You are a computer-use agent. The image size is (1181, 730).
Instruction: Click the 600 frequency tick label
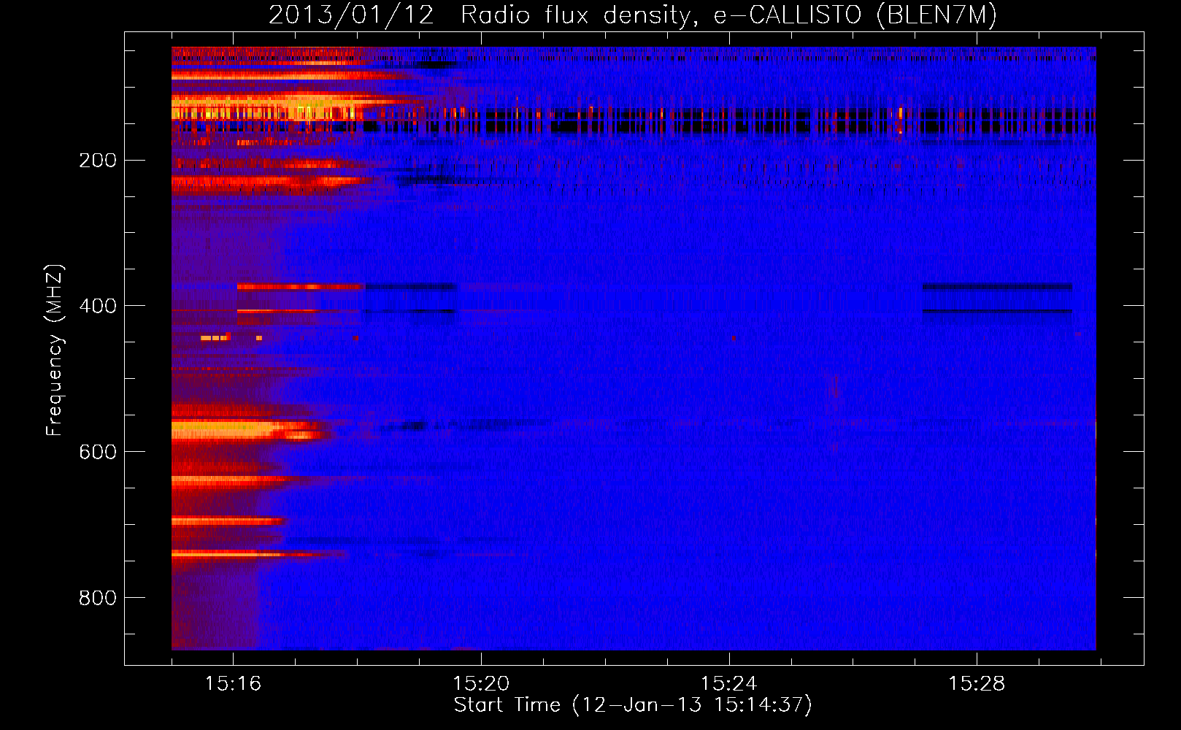(x=98, y=452)
